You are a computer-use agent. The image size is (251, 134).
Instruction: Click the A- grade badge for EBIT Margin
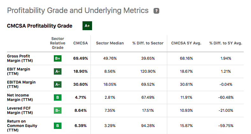tap(58, 71)
